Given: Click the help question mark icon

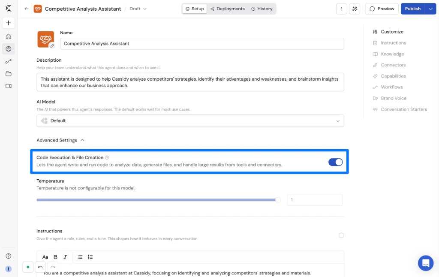Looking at the screenshot, I should (x=9, y=256).
